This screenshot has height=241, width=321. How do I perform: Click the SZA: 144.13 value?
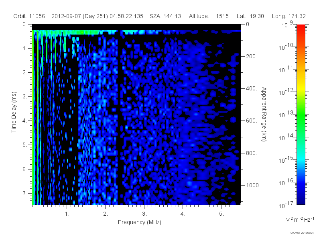pyautogui.click(x=165, y=16)
